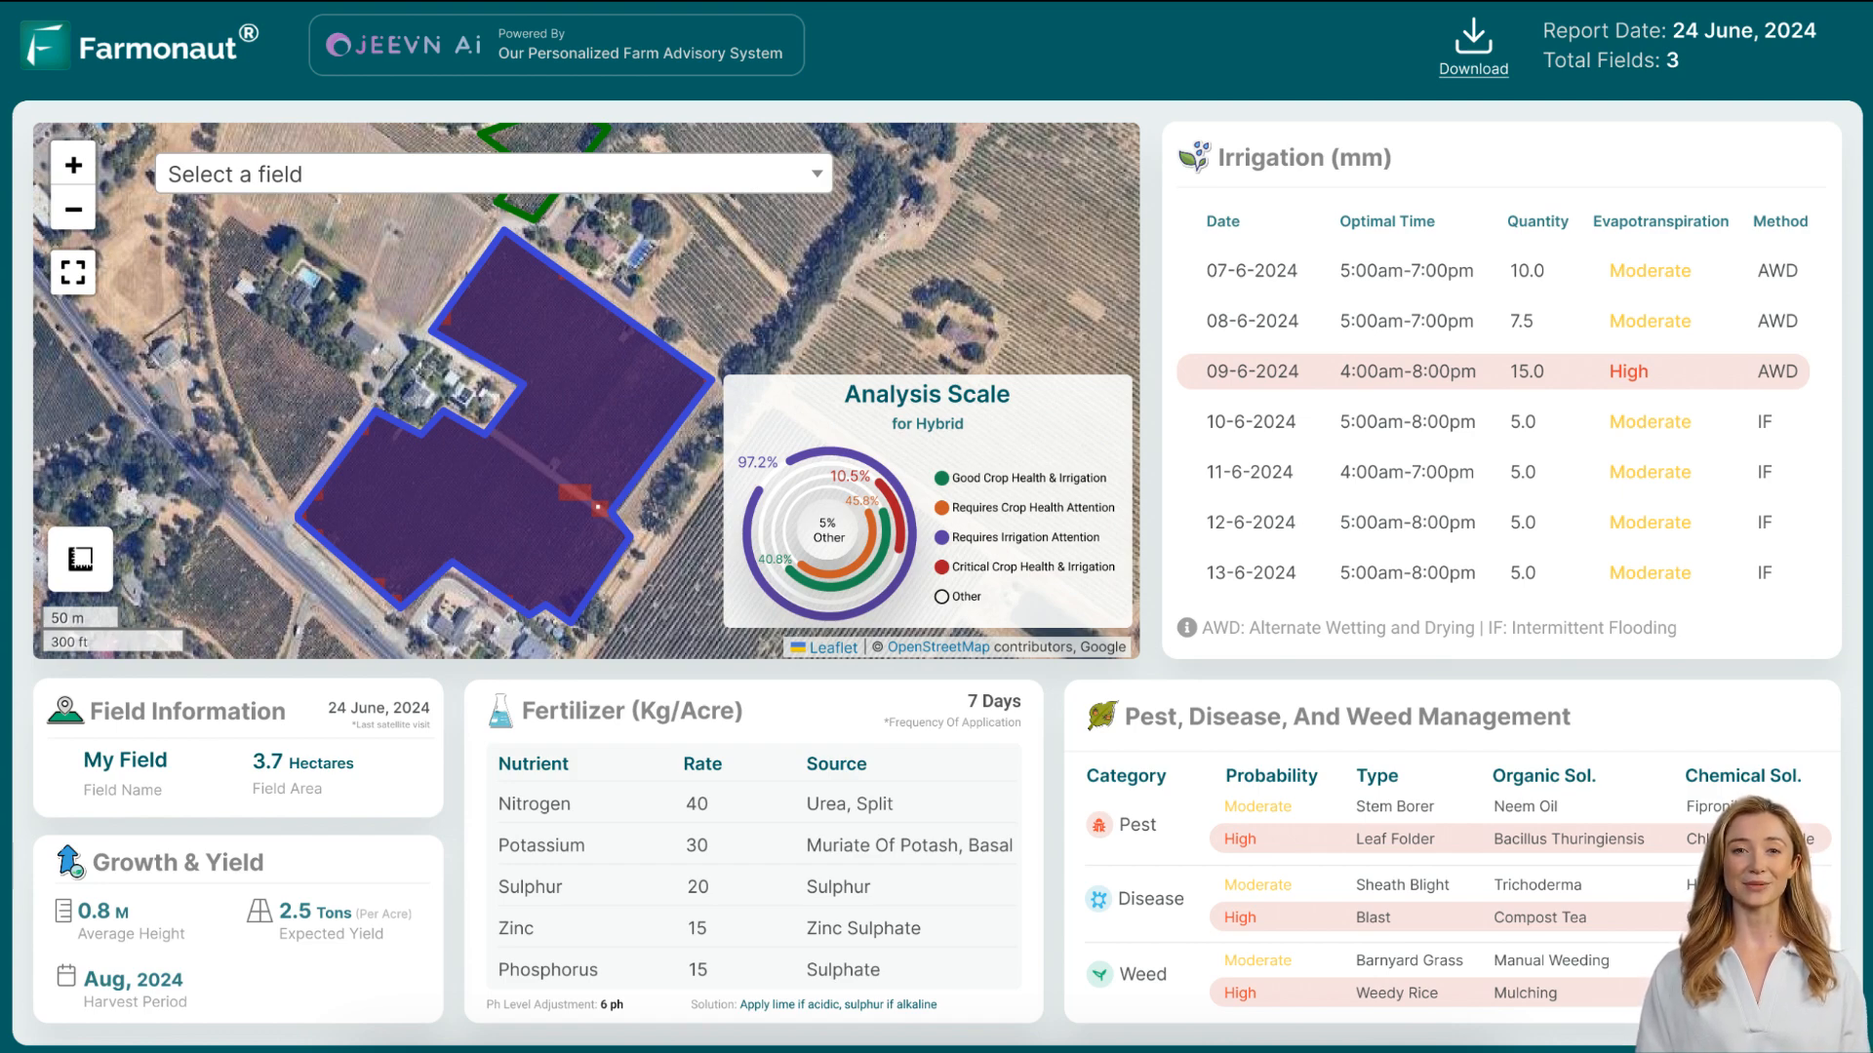Select the 09-6-2024 High evapotranspiration row

[1496, 371]
